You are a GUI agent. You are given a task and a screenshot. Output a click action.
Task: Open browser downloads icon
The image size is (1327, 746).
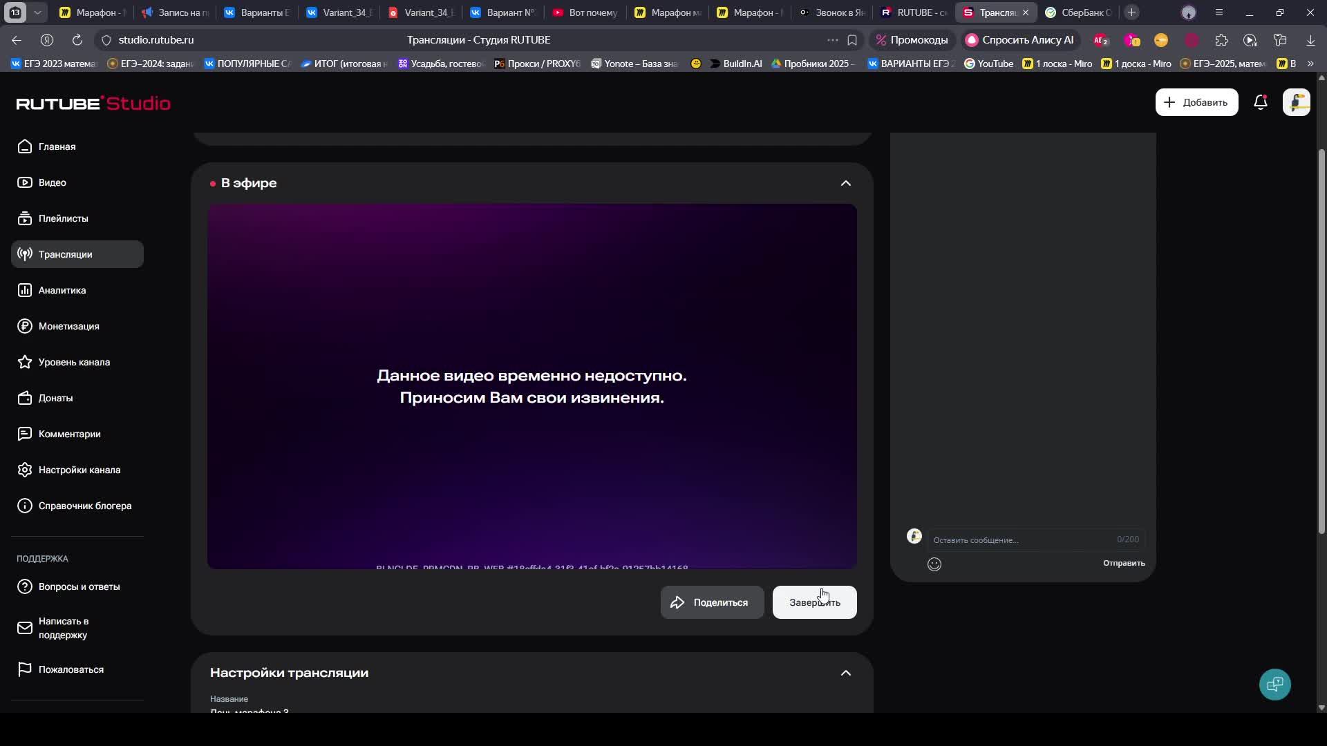coord(1310,40)
